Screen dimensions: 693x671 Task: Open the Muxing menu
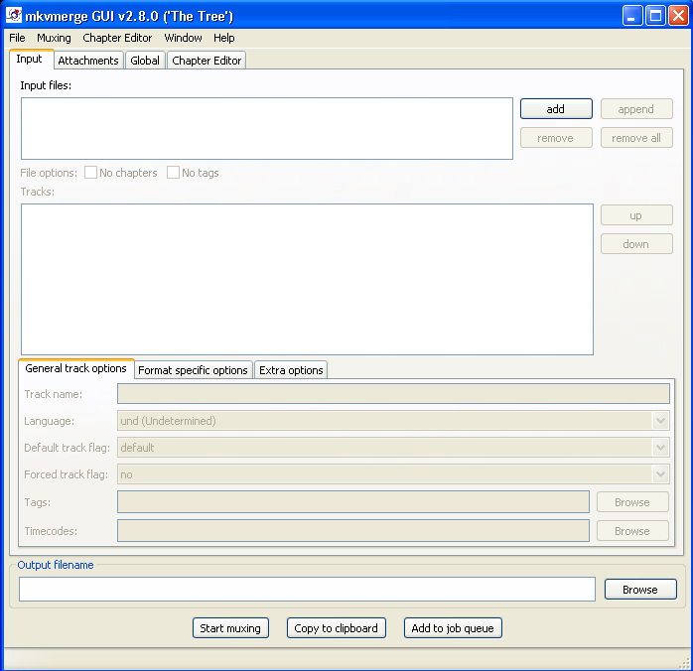[x=54, y=38]
